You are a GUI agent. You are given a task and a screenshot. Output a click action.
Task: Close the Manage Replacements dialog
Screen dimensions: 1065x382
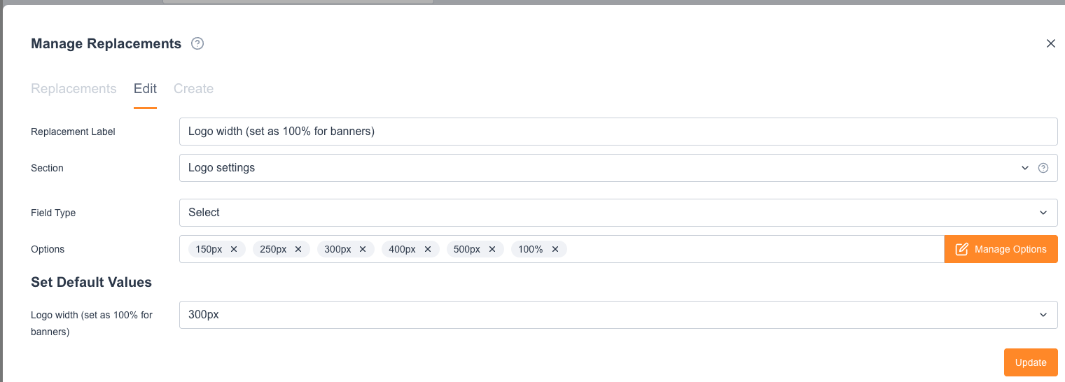tap(1050, 43)
